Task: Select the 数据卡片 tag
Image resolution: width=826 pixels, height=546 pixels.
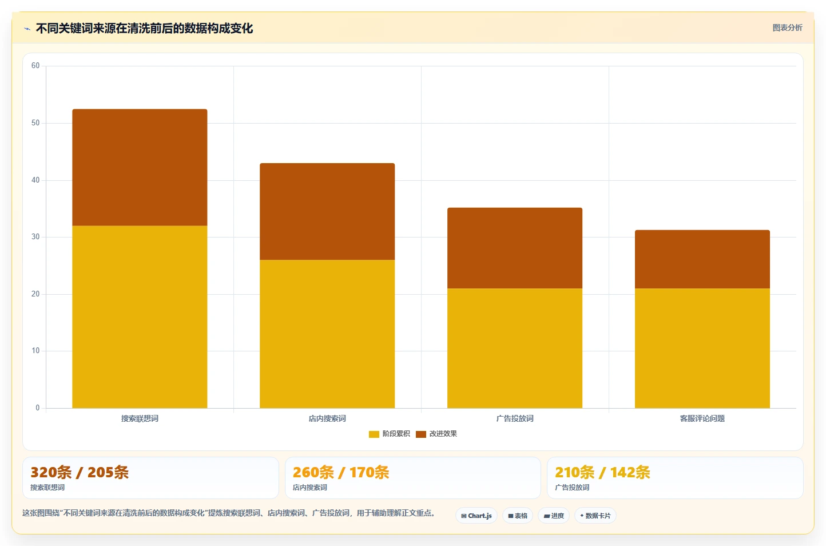Action: 595,516
